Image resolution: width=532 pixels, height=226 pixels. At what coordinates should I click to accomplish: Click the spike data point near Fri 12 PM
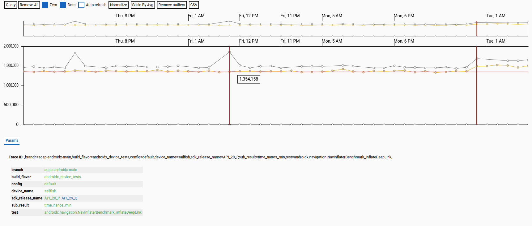click(x=229, y=52)
